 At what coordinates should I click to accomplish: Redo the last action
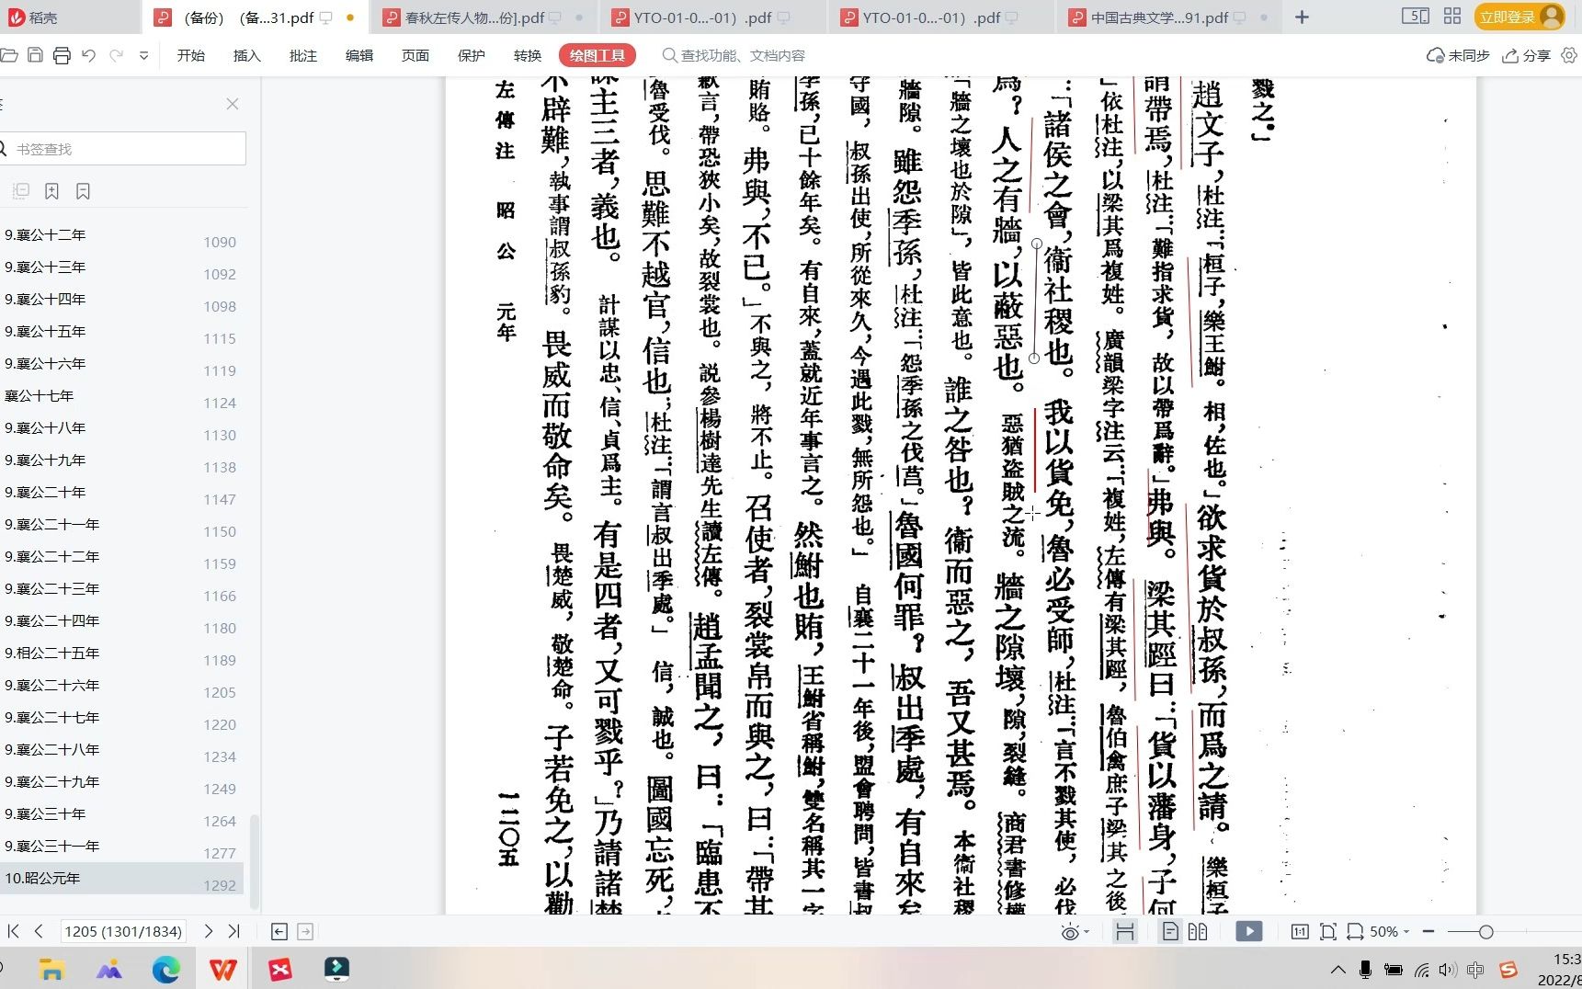click(117, 56)
